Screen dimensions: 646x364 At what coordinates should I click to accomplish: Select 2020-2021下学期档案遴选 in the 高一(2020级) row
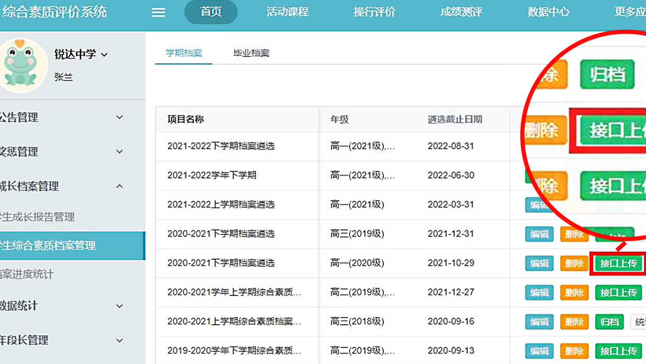pos(221,263)
